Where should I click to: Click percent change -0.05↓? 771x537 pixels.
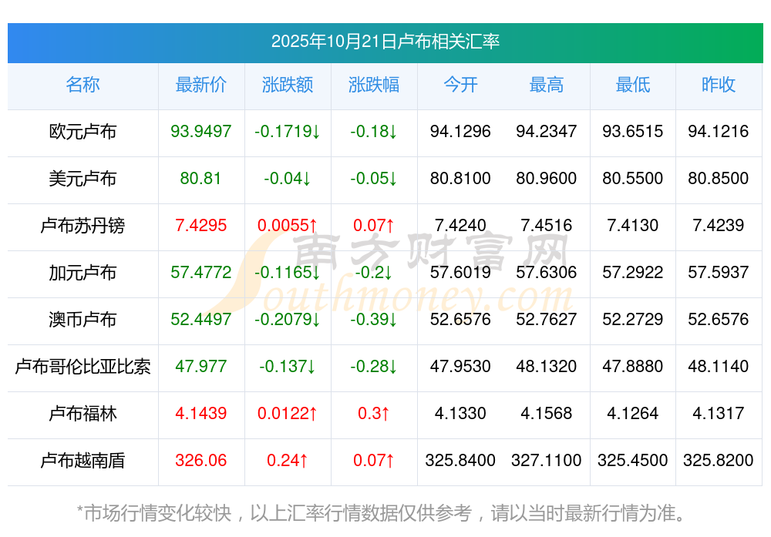coord(374,178)
